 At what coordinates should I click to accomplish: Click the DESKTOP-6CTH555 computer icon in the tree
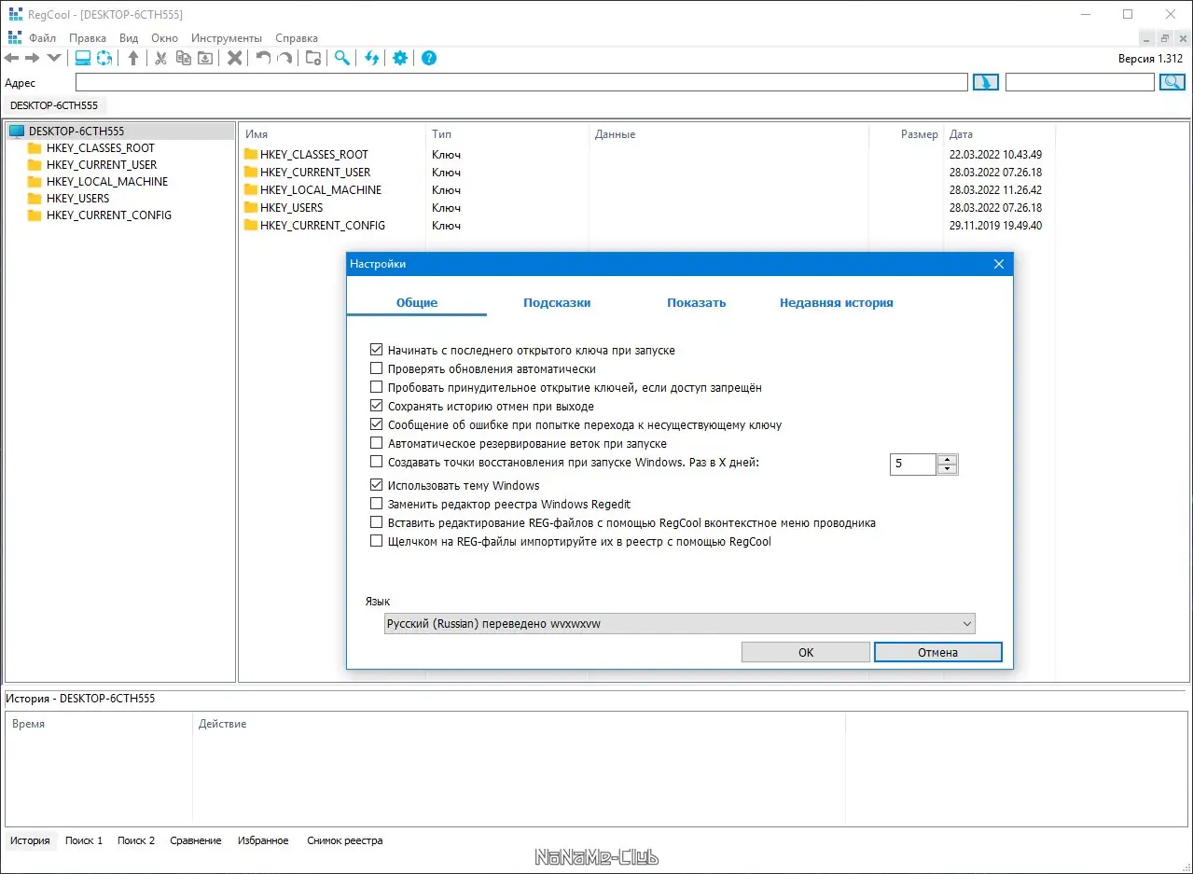pyautogui.click(x=17, y=132)
